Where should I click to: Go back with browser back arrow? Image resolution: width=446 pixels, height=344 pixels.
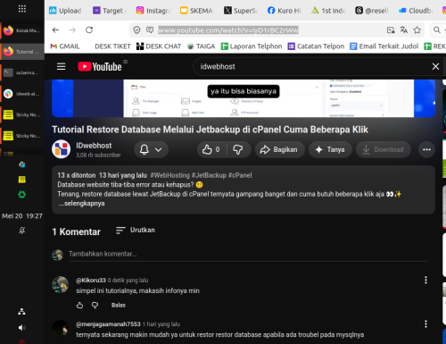pos(55,29)
